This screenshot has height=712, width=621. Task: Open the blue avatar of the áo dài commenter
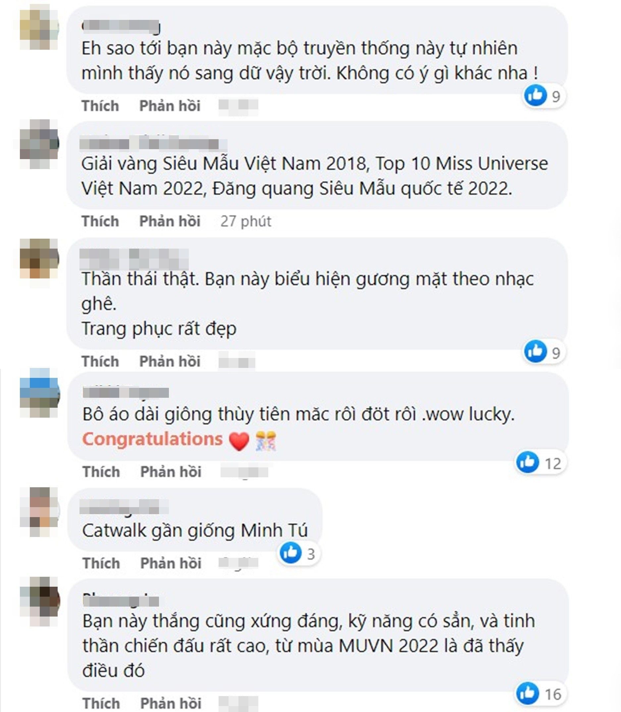tap(39, 392)
